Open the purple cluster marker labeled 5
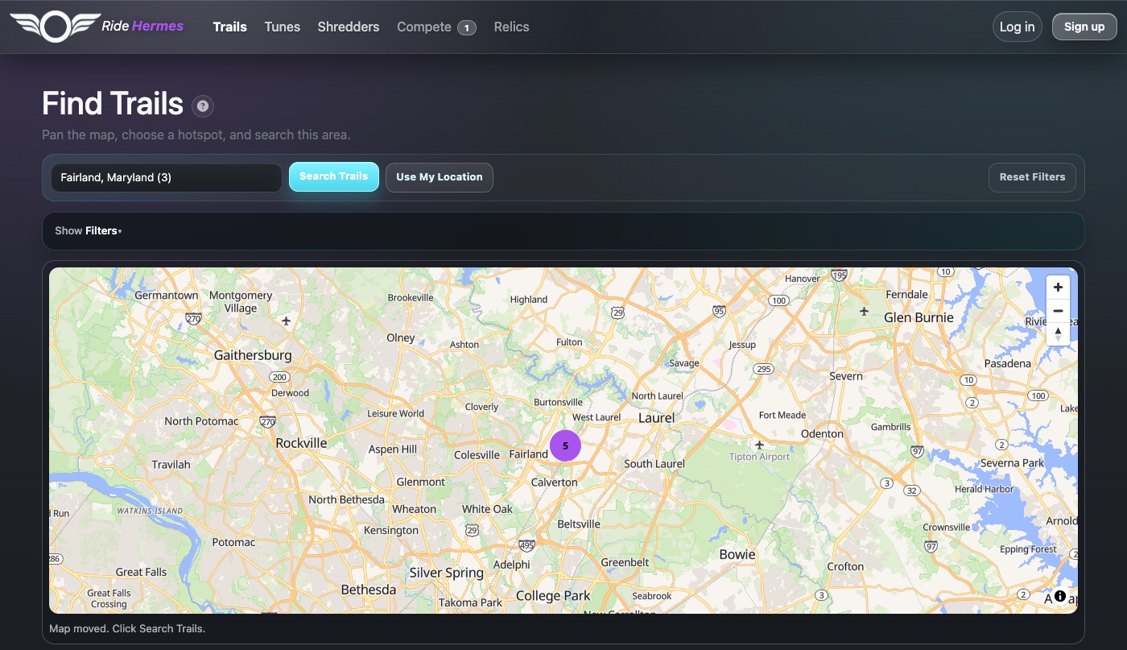 pos(565,445)
